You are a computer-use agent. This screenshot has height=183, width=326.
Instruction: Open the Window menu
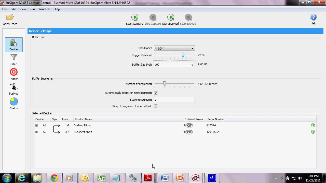tap(44, 9)
